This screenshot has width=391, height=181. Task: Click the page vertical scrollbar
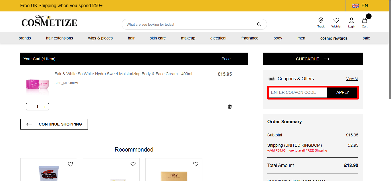pyautogui.click(x=389, y=49)
